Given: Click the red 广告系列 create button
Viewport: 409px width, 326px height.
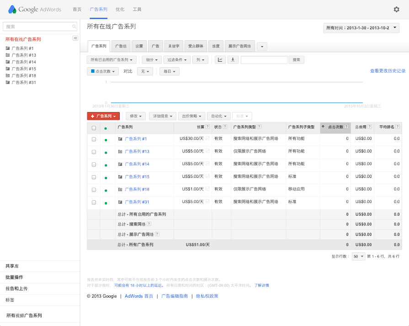Looking at the screenshot, I should [103, 116].
